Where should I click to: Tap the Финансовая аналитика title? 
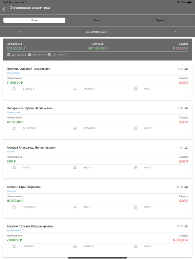(x=30, y=8)
